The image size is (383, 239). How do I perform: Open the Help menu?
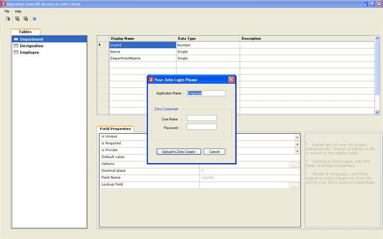point(18,11)
